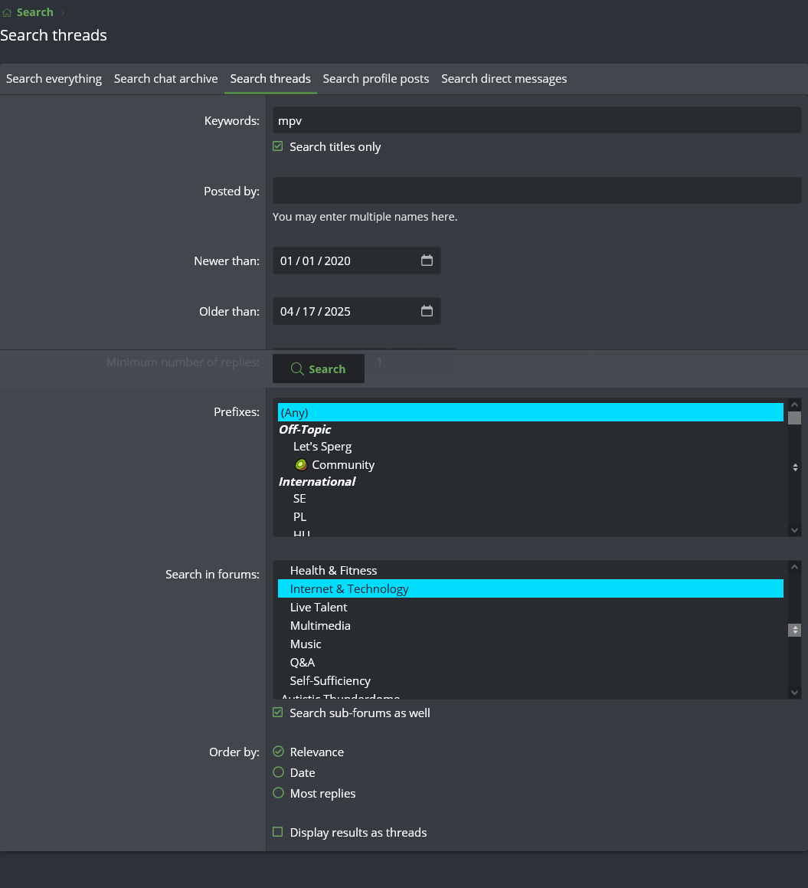
Task: Click the kiwi icon beside Community prefix
Action: coord(301,465)
